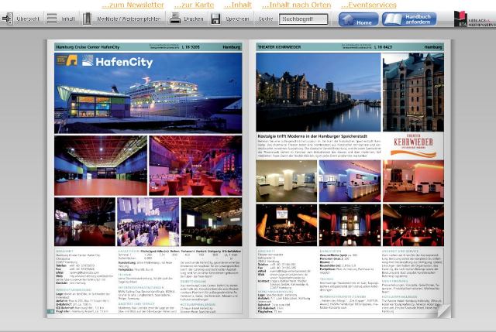Viewport: 496px width, 332px height.
Task: Click the white foyer with column photo
Action: pyautogui.click(x=286, y=181)
